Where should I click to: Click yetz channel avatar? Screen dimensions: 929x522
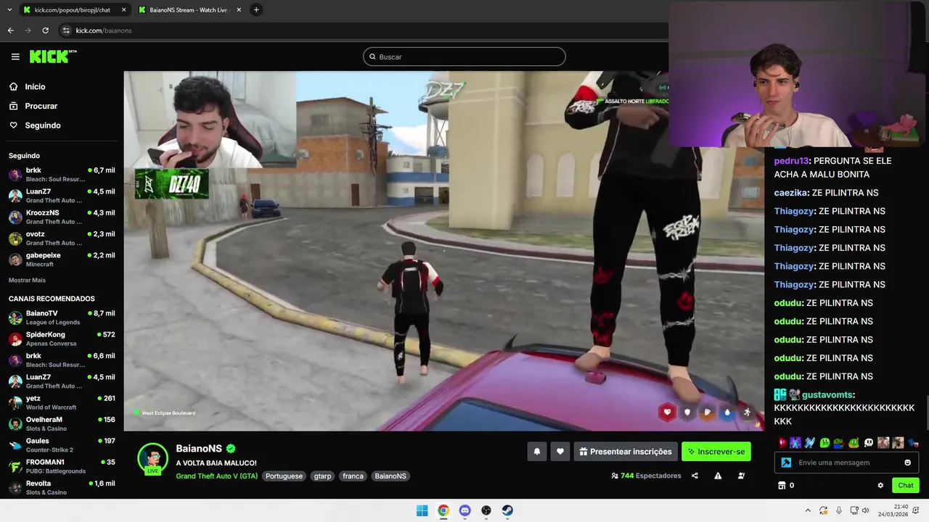pyautogui.click(x=15, y=402)
